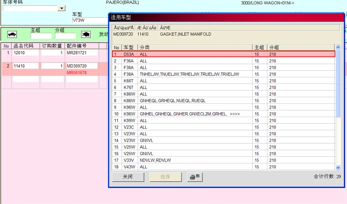Select row 15 V25W ALL
The height and width of the screenshot is (204, 347).
point(223,147)
